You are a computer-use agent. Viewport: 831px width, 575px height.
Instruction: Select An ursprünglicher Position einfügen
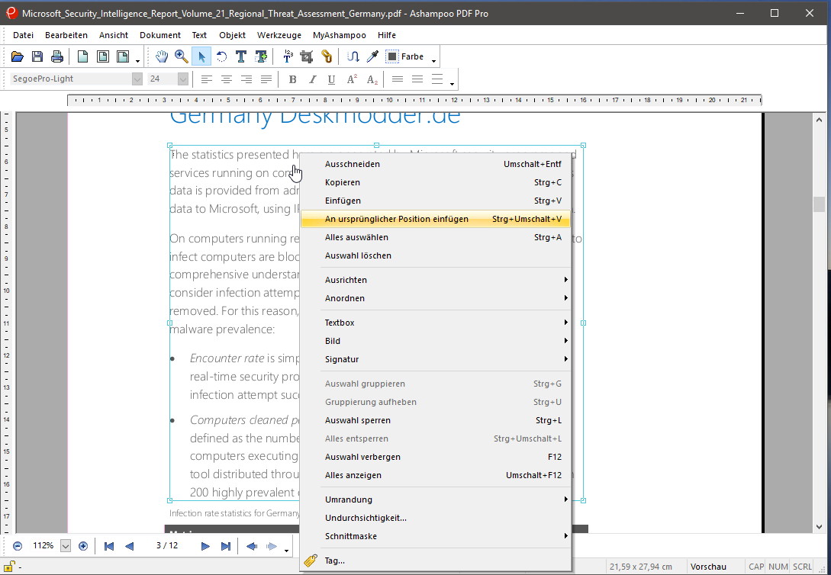(x=436, y=219)
